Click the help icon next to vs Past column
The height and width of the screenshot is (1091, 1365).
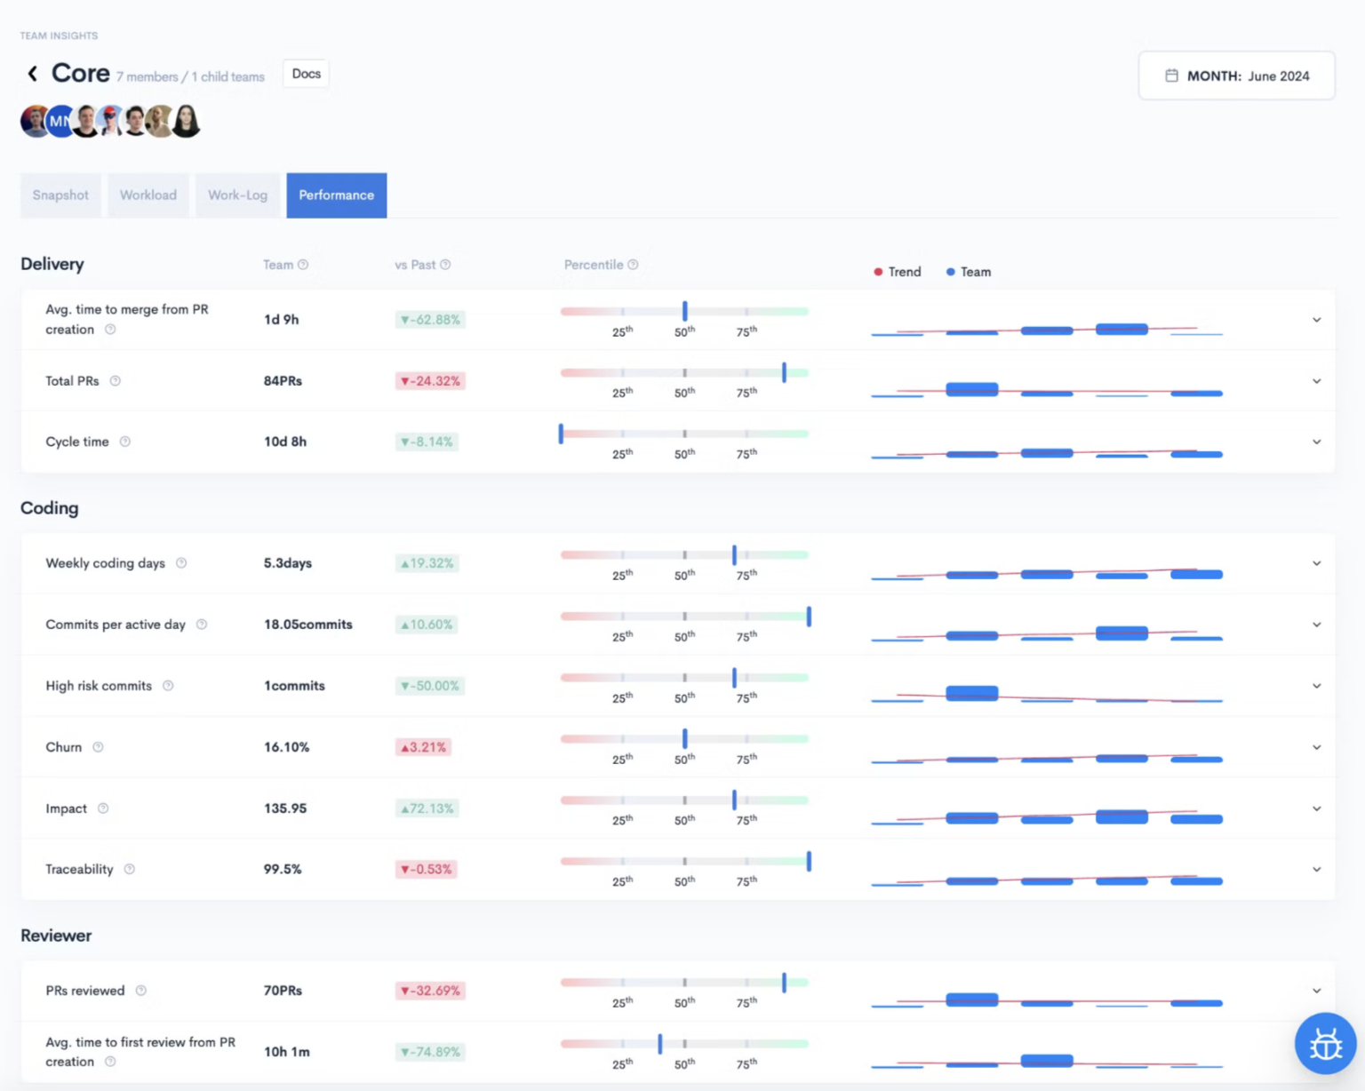tap(446, 265)
